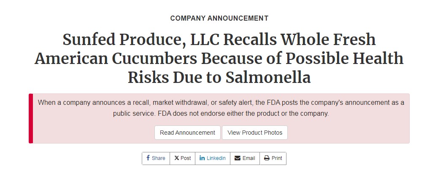435x173 pixels.
Task: Open the Linkedin text link
Action: (x=216, y=158)
